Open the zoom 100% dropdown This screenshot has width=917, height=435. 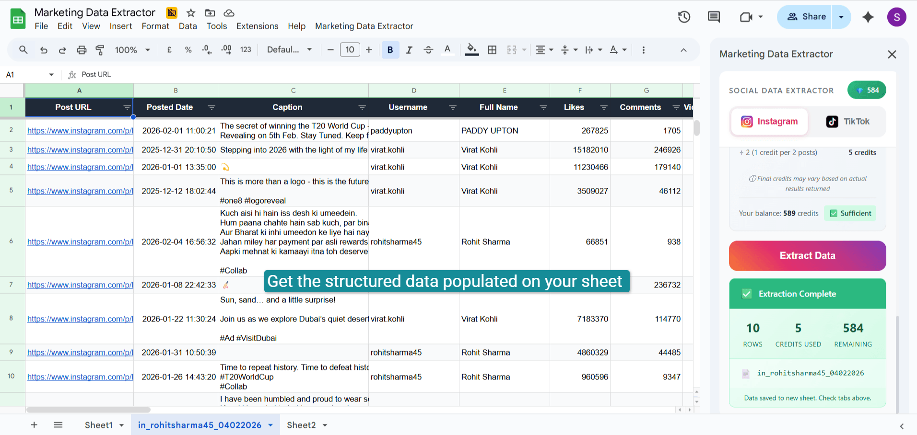[132, 50]
